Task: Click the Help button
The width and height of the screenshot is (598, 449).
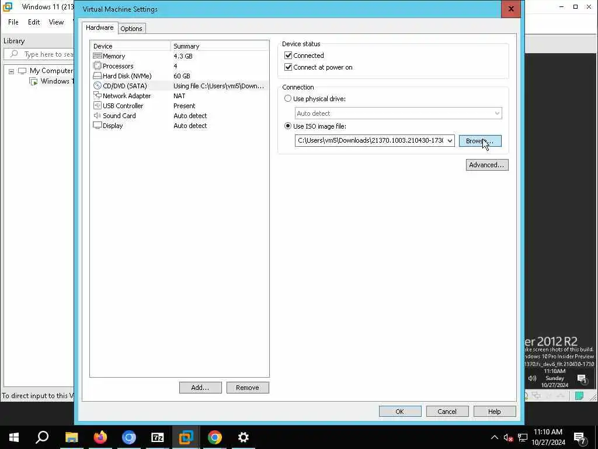Action: click(495, 412)
